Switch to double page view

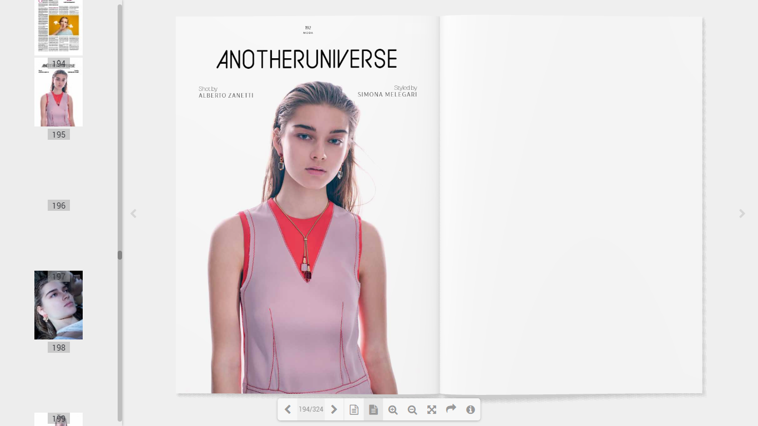click(373, 410)
